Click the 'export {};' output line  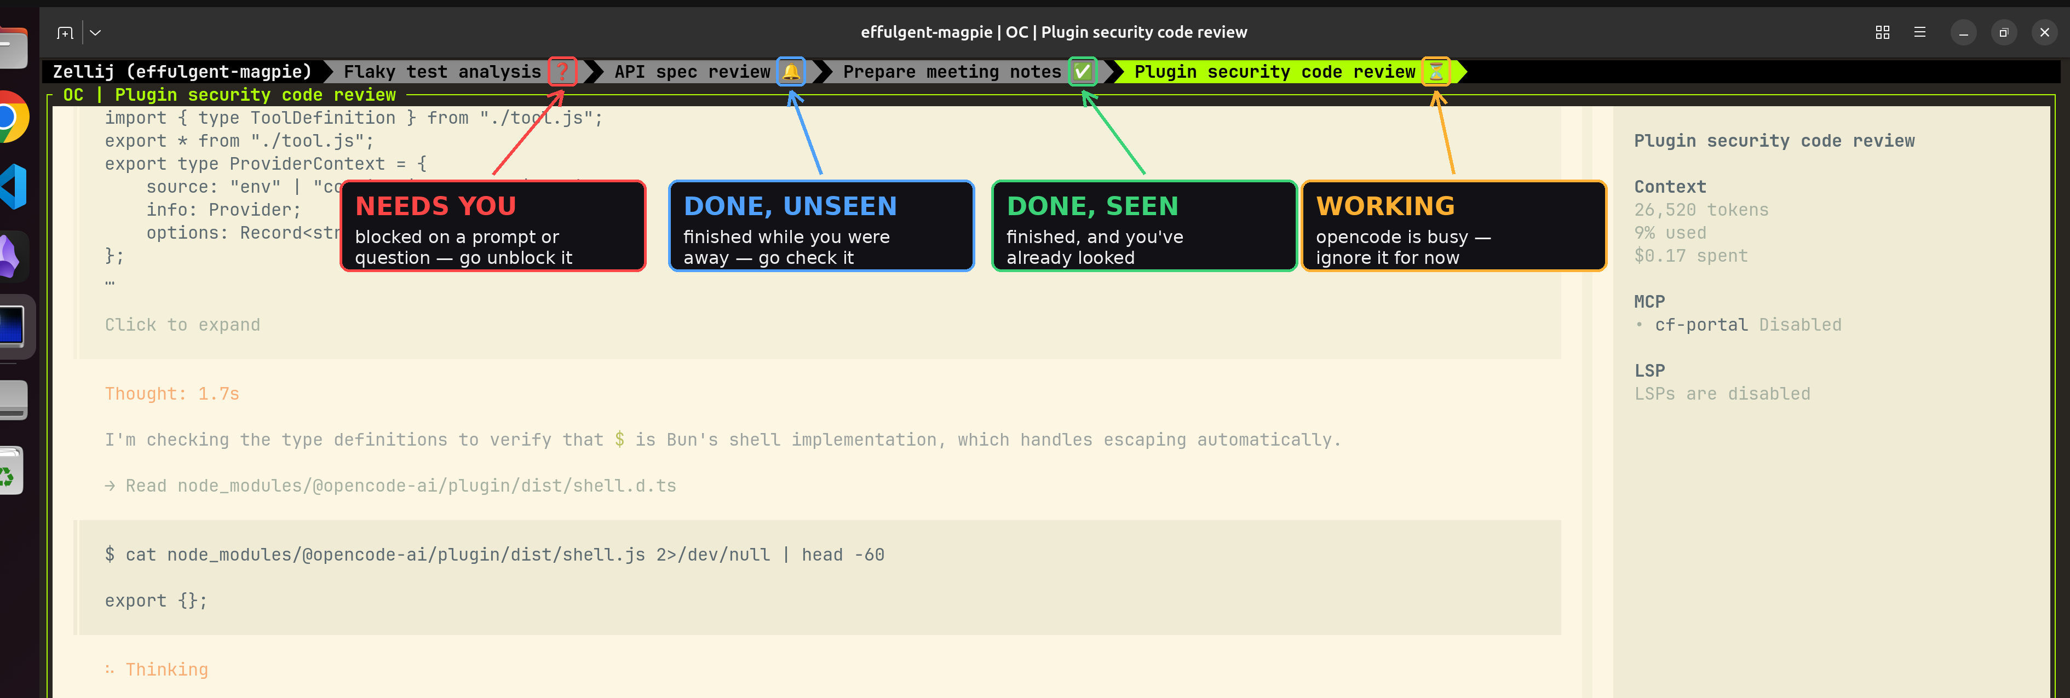[x=156, y=601]
